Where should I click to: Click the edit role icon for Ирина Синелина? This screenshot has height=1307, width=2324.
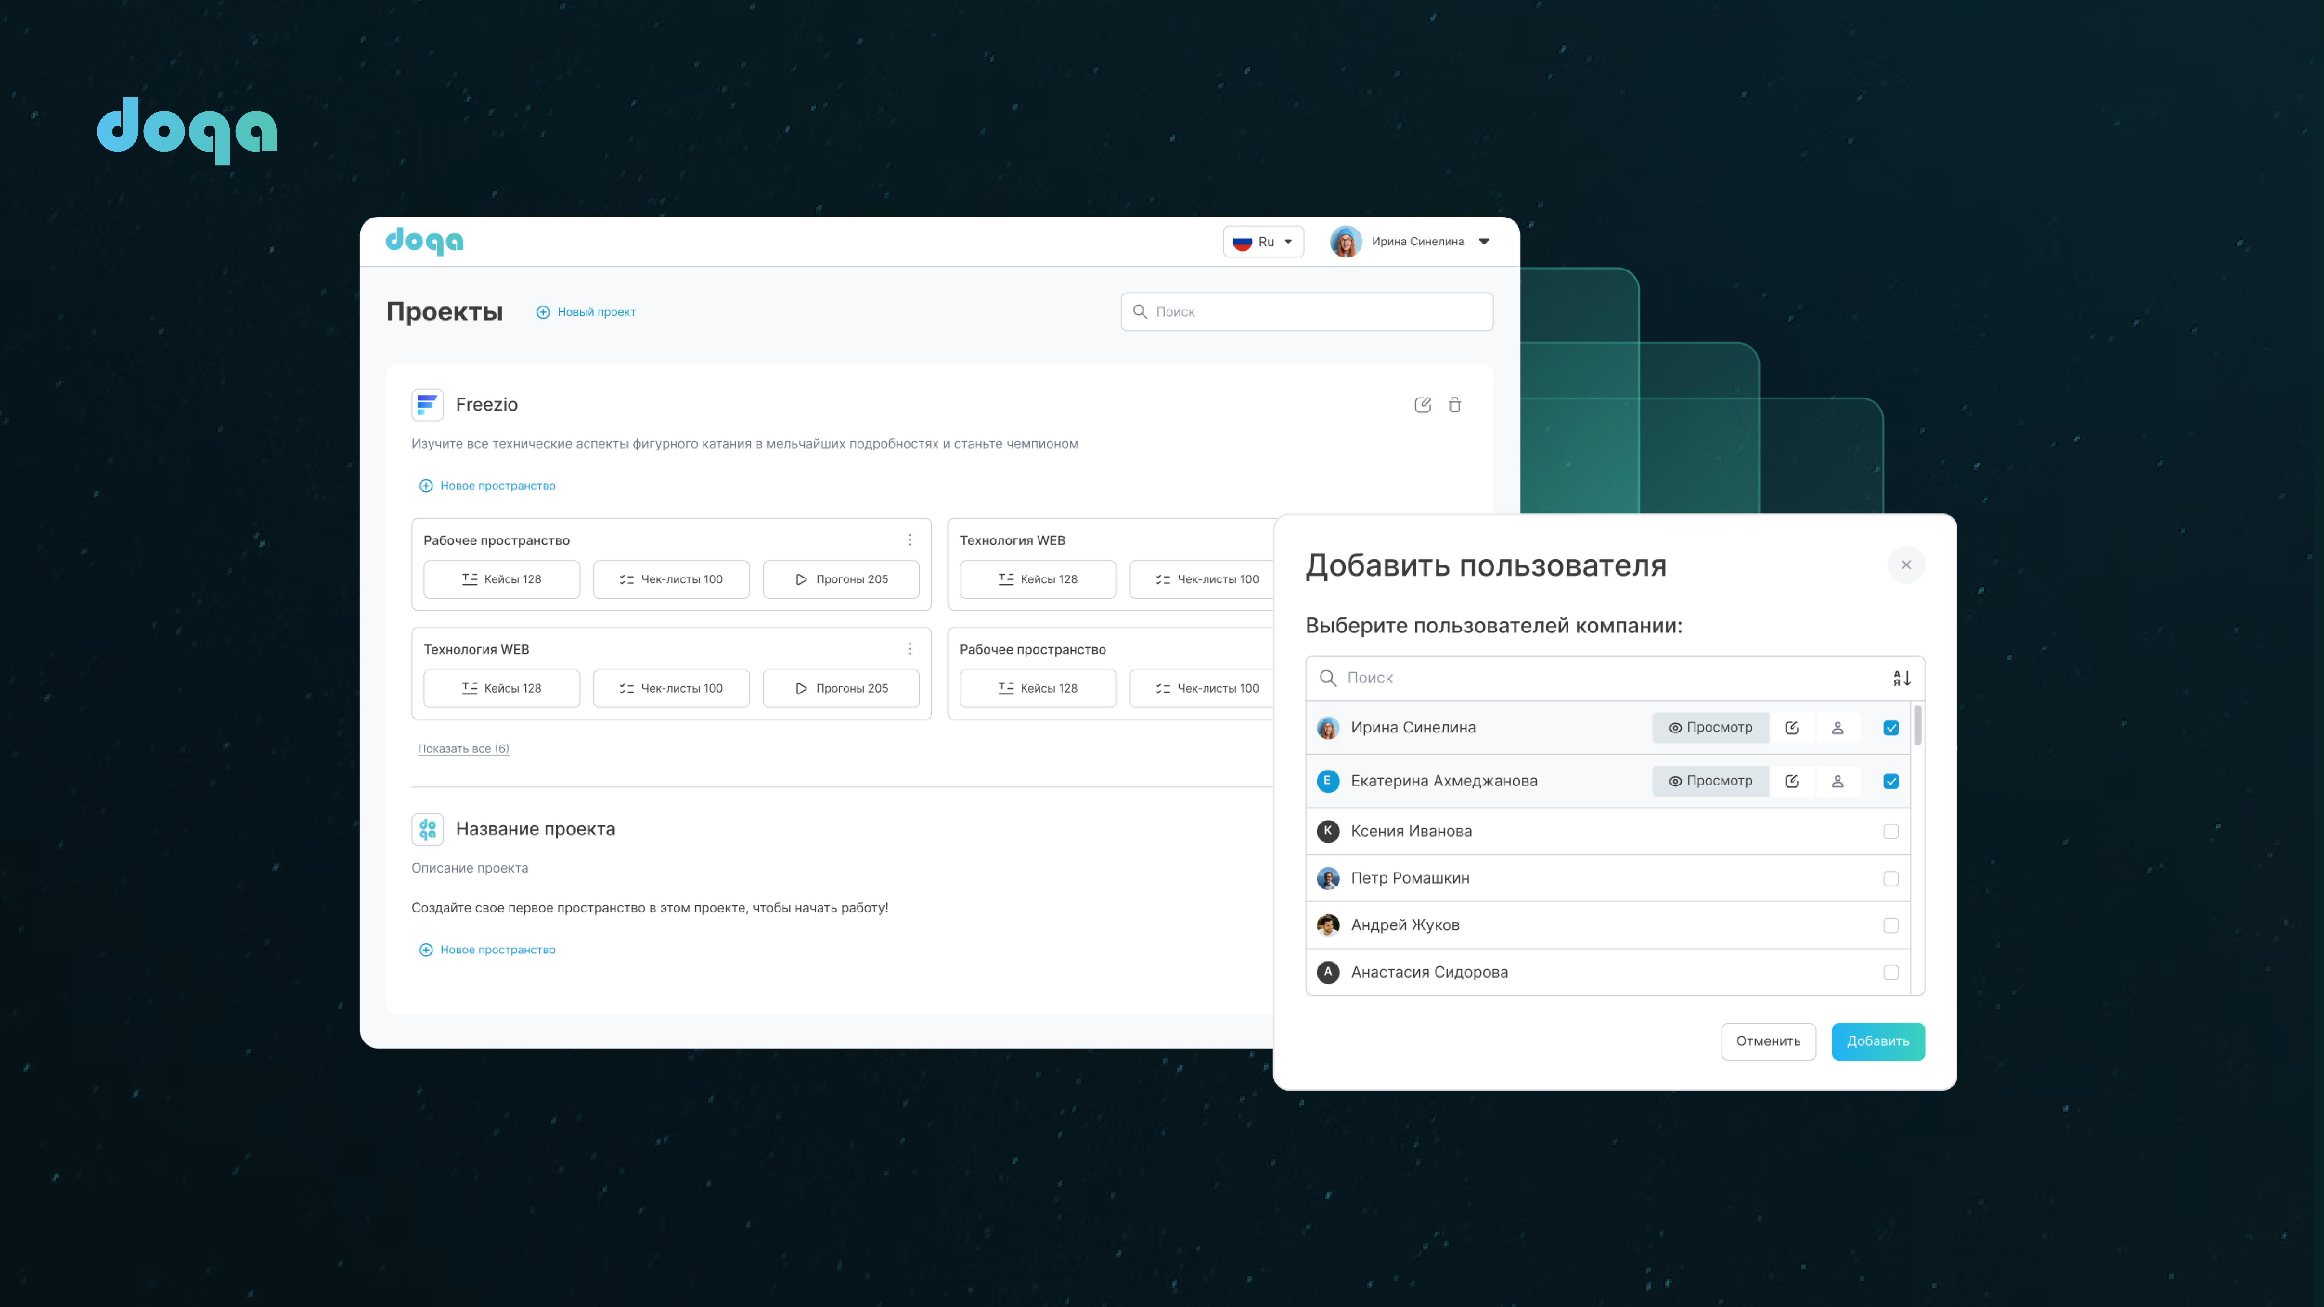(1792, 728)
